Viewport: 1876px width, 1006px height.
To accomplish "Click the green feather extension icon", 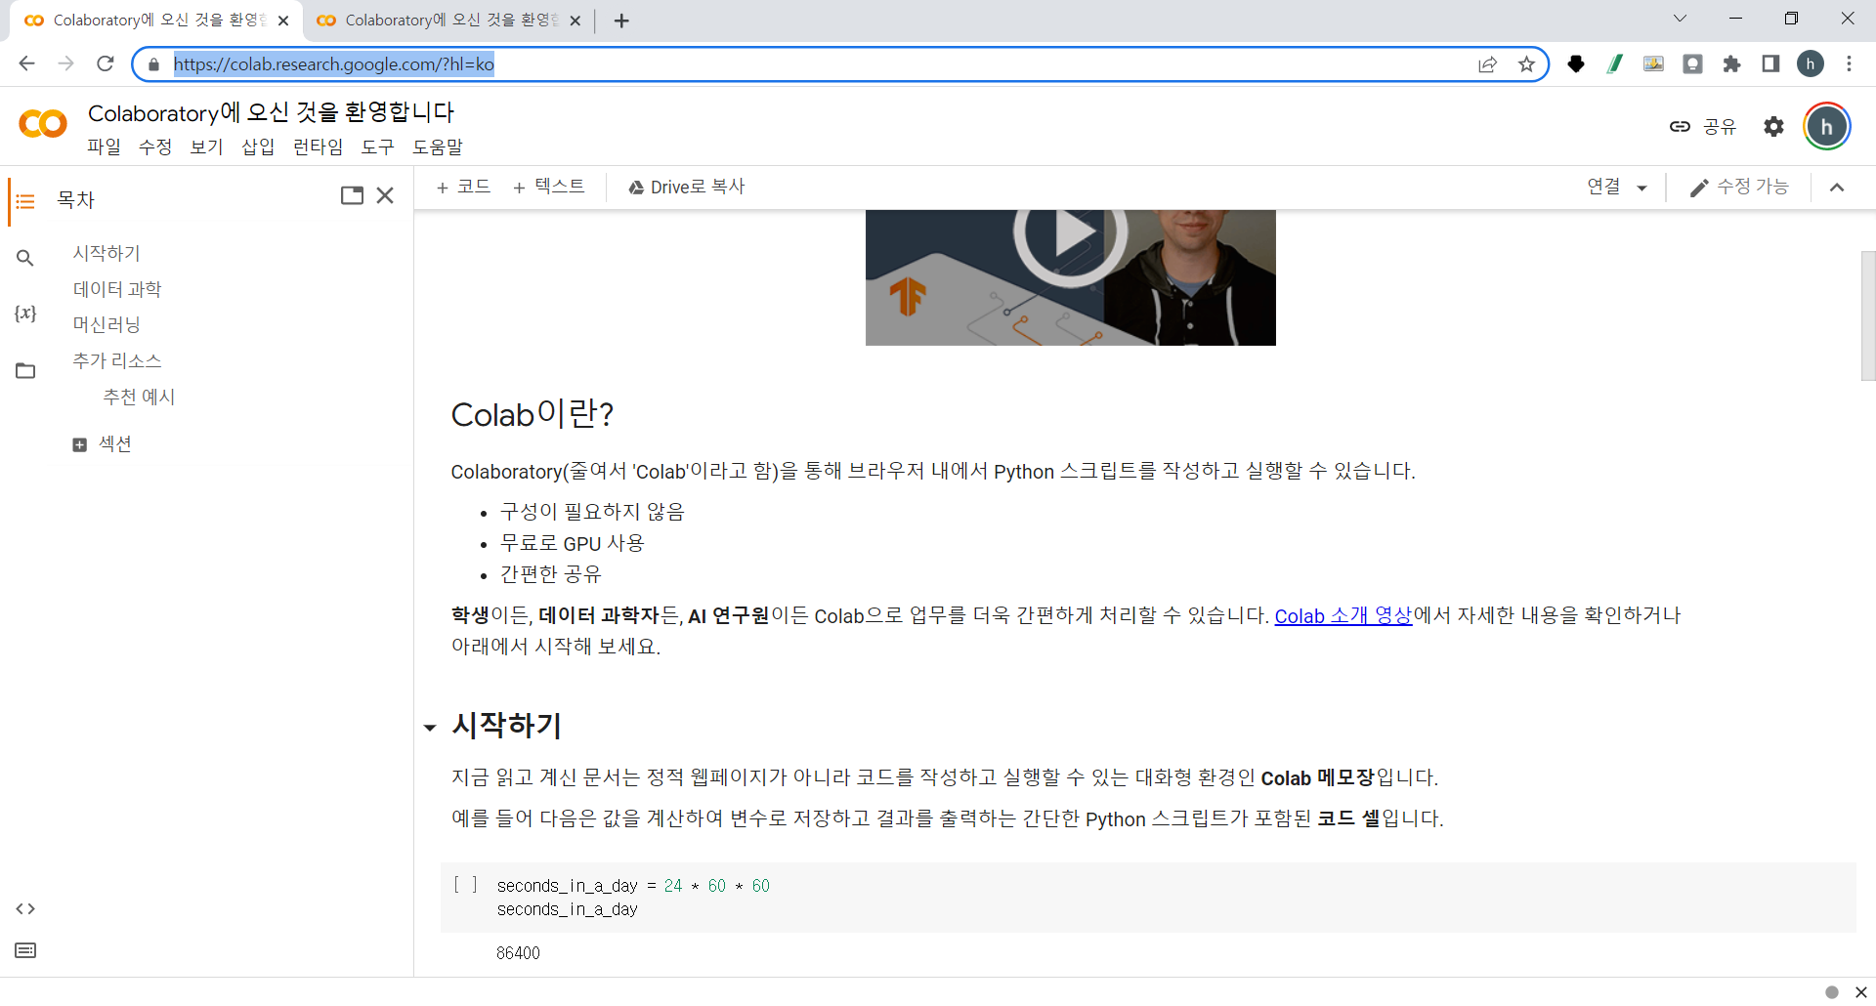I will (1615, 64).
